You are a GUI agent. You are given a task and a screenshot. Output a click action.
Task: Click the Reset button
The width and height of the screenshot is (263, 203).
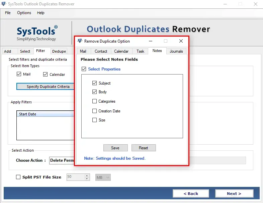coord(144,148)
